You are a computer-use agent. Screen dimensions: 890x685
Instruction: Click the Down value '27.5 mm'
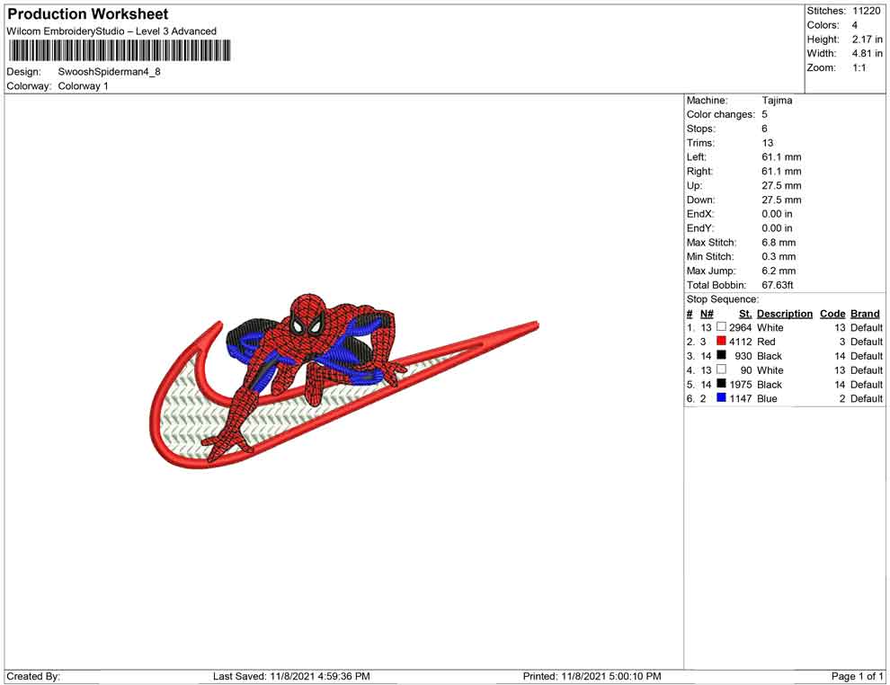pyautogui.click(x=781, y=200)
